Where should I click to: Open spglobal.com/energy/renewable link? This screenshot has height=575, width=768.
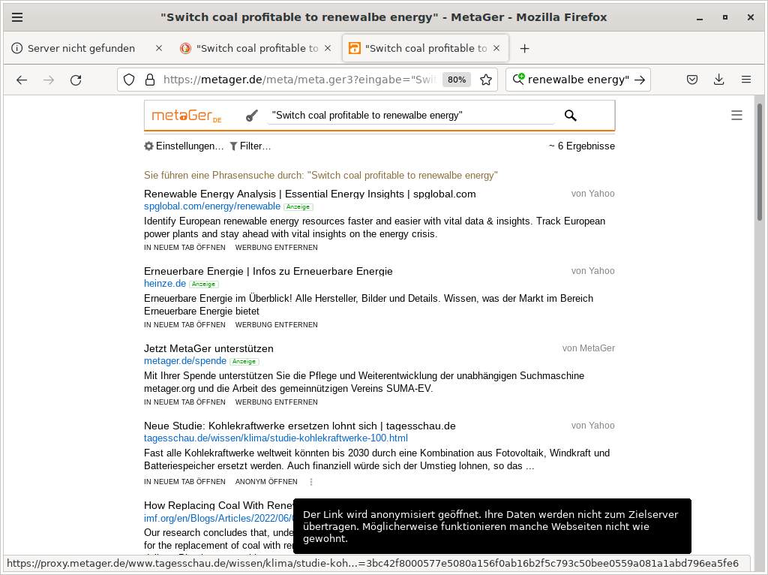[212, 206]
